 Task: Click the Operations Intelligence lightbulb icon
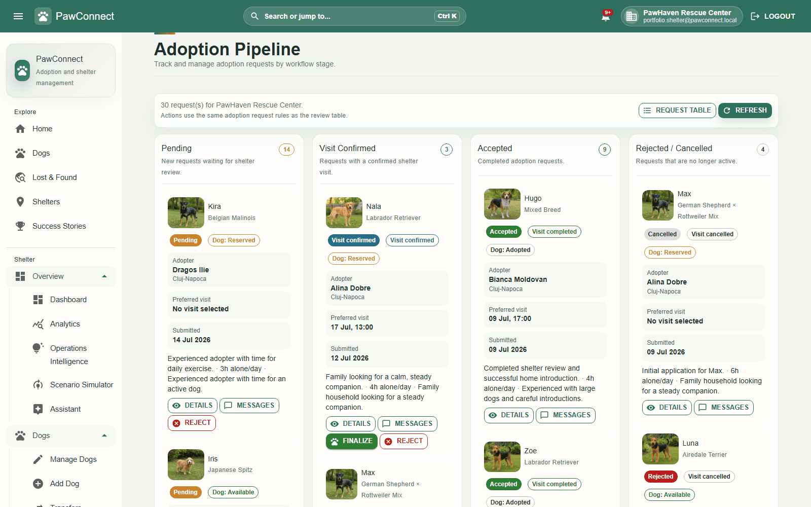(x=38, y=348)
